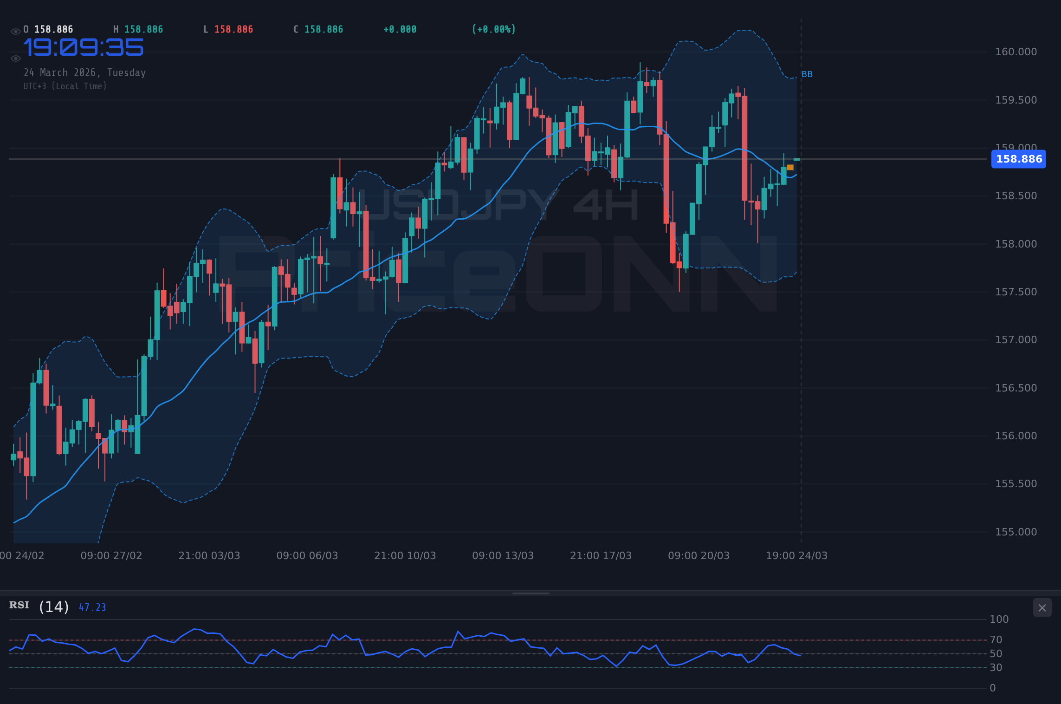This screenshot has height=704, width=1061.
Task: Select the 19:00 24/03 time axis label
Action: pyautogui.click(x=796, y=555)
